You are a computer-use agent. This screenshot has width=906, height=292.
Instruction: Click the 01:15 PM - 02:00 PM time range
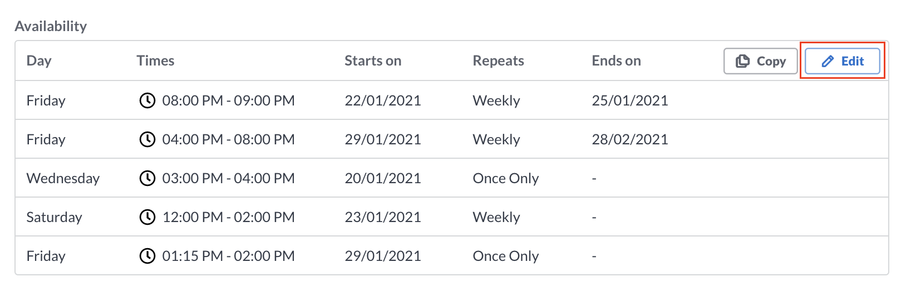click(228, 256)
